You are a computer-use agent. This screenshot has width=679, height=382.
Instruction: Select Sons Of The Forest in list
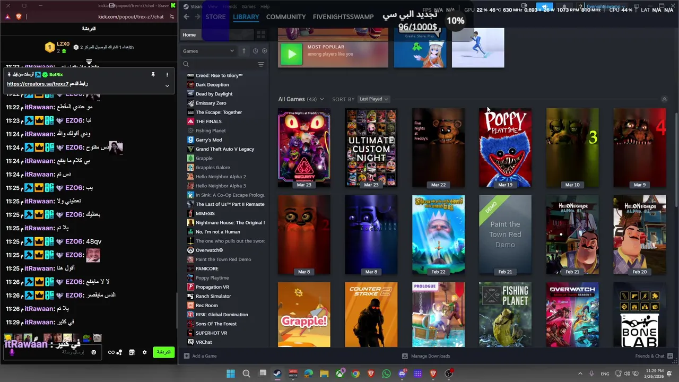216,324
